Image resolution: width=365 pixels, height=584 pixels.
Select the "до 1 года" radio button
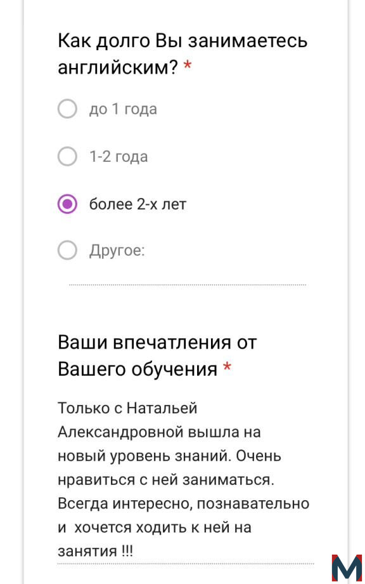(x=67, y=109)
